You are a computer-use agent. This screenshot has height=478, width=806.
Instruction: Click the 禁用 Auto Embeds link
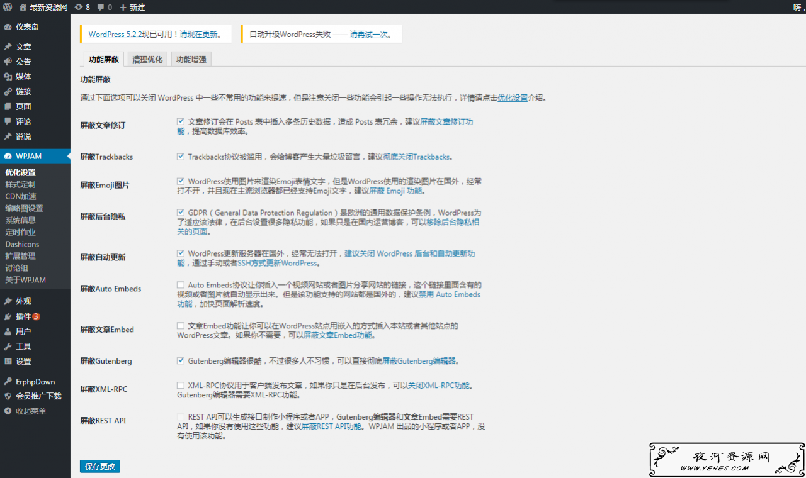tap(450, 294)
